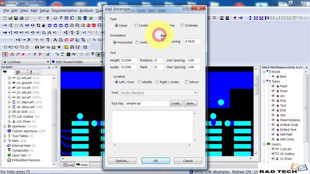Click the Load... button
This screenshot has height=174, width=310.
pyautogui.click(x=176, y=103)
